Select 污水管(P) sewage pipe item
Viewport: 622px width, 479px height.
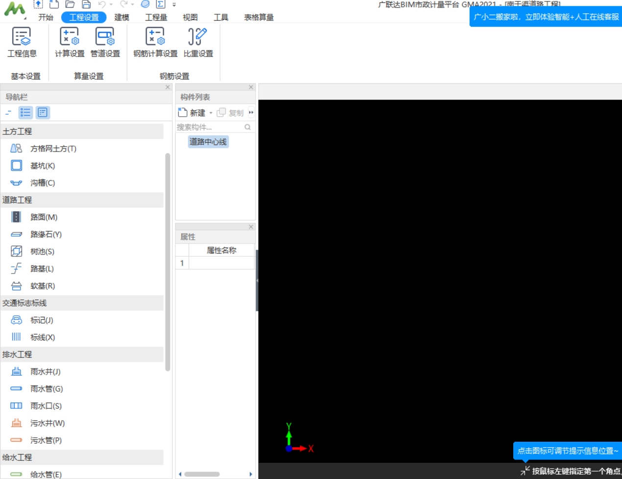pyautogui.click(x=36, y=440)
